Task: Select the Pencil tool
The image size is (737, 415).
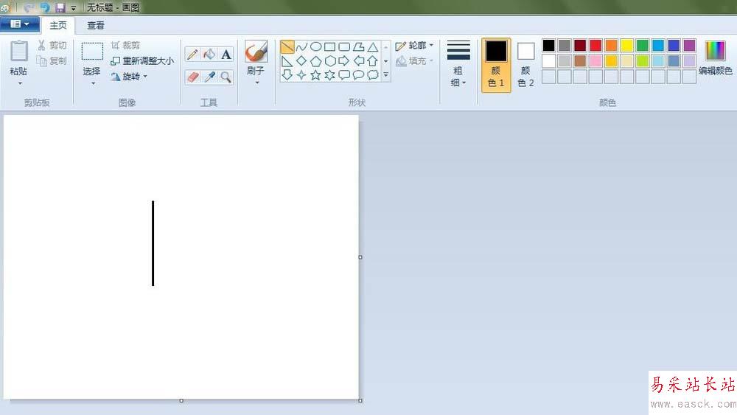Action: click(x=192, y=55)
